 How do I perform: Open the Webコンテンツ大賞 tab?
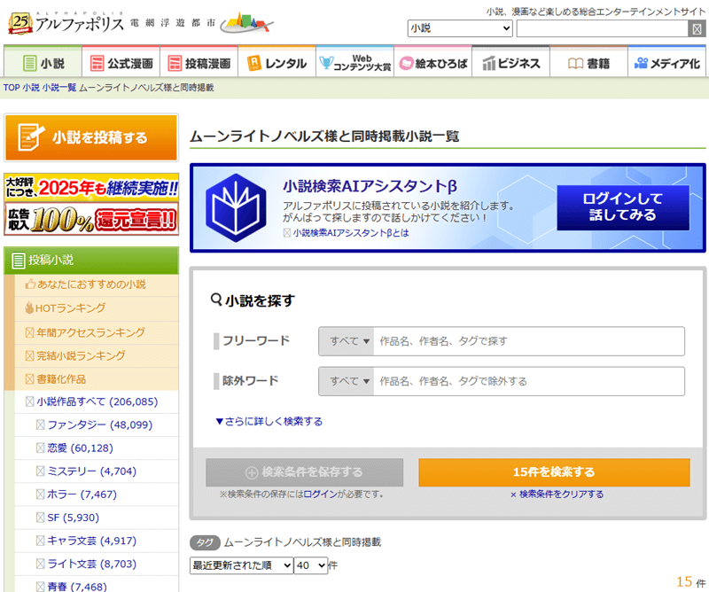pyautogui.click(x=355, y=63)
